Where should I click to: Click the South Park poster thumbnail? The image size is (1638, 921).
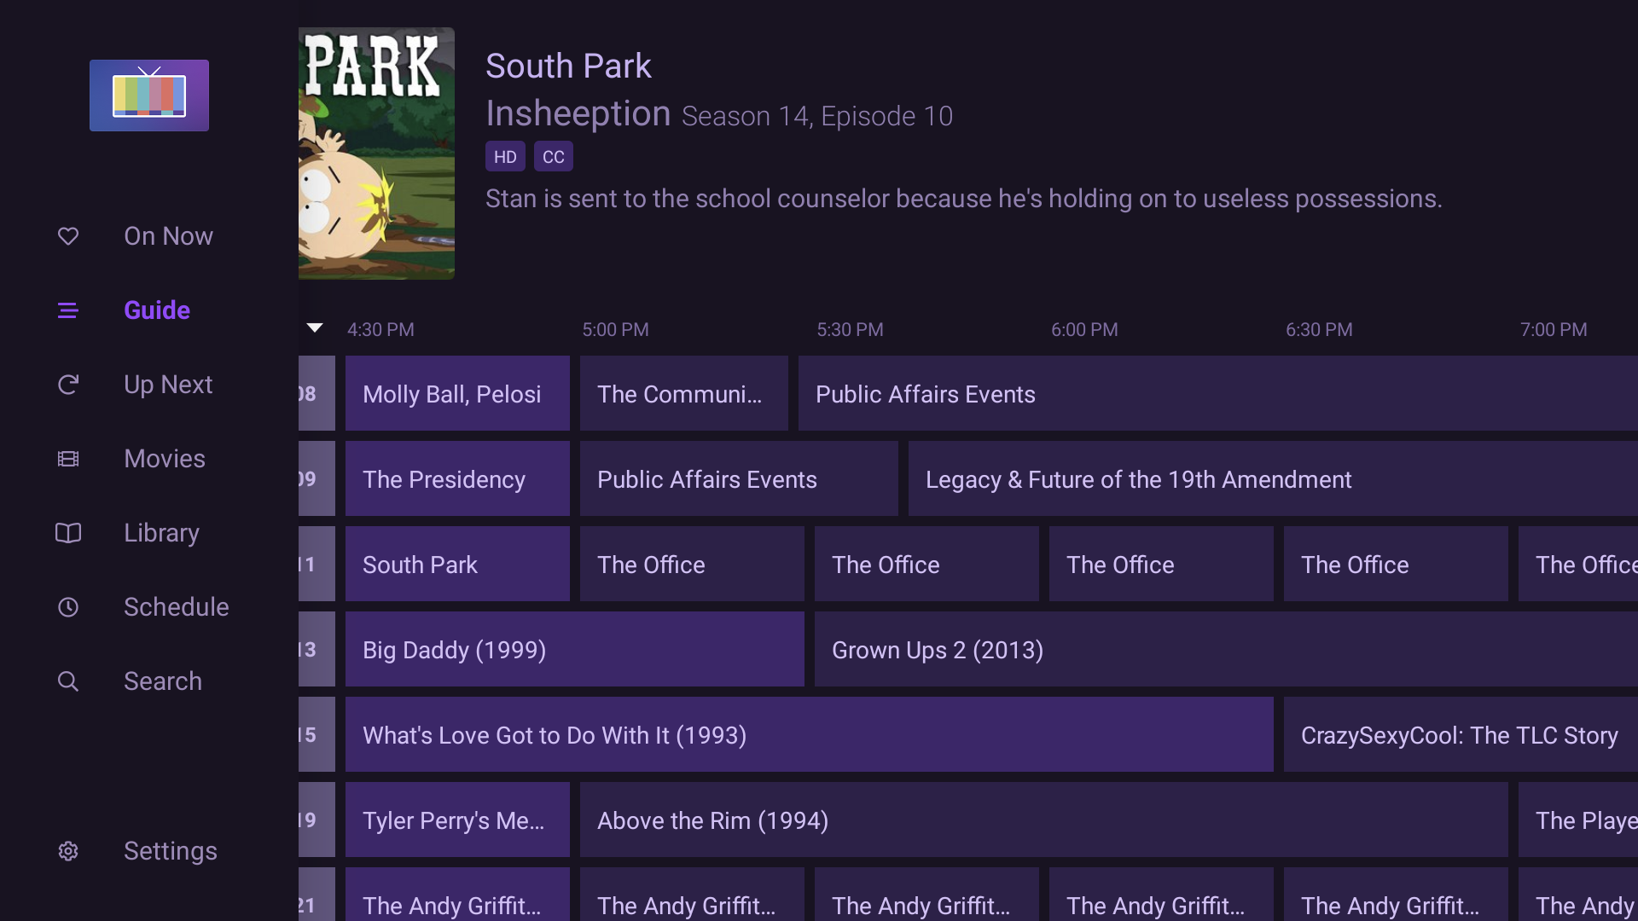point(376,153)
